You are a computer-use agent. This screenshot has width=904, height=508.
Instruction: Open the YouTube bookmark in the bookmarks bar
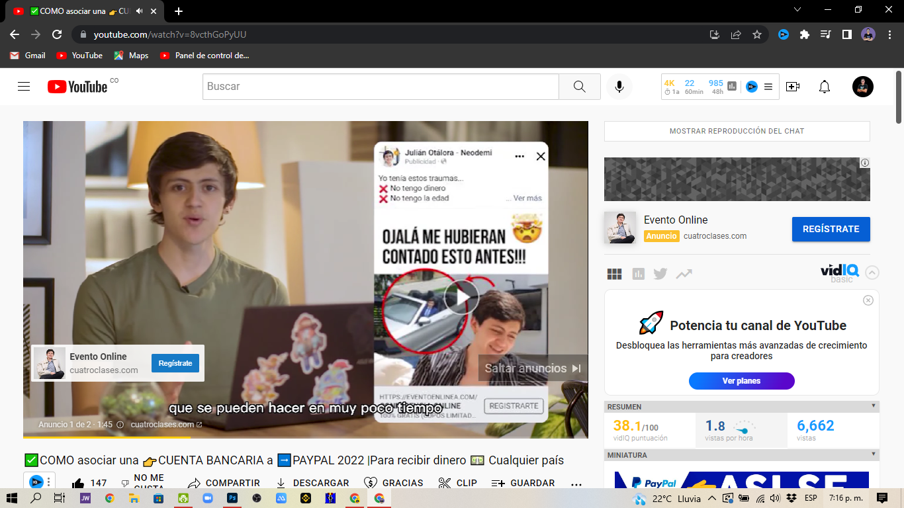(x=79, y=56)
